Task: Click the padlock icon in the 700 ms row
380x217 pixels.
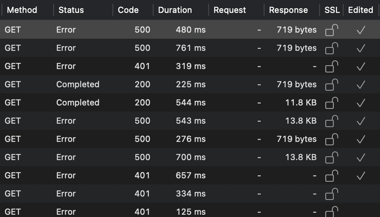Action: (x=332, y=157)
